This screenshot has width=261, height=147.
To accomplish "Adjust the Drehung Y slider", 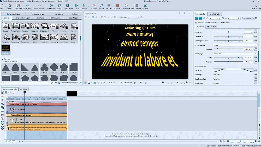I will (x=228, y=32).
